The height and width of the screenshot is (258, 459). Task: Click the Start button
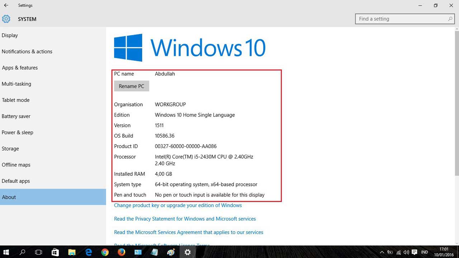coord(6,252)
